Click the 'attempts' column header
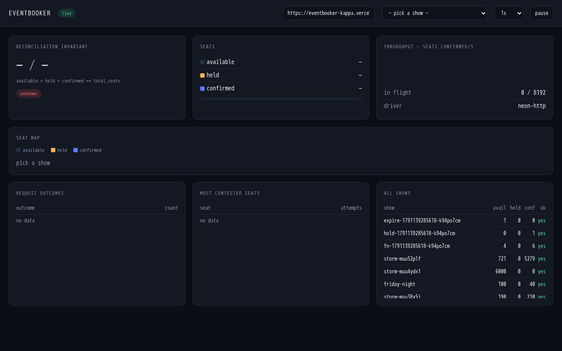 tap(351, 208)
